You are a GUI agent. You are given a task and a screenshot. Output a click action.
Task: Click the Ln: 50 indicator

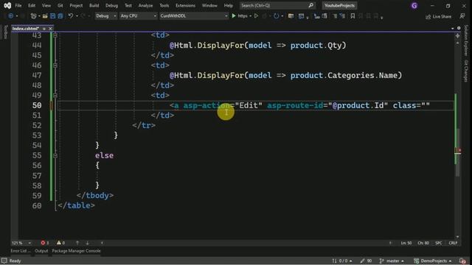click(406, 243)
